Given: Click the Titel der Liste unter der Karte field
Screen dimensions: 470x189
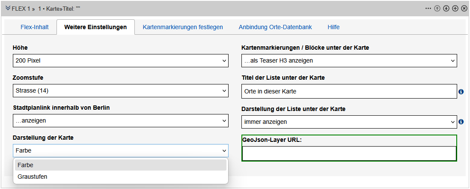Looking at the screenshot, I should click(x=349, y=91).
